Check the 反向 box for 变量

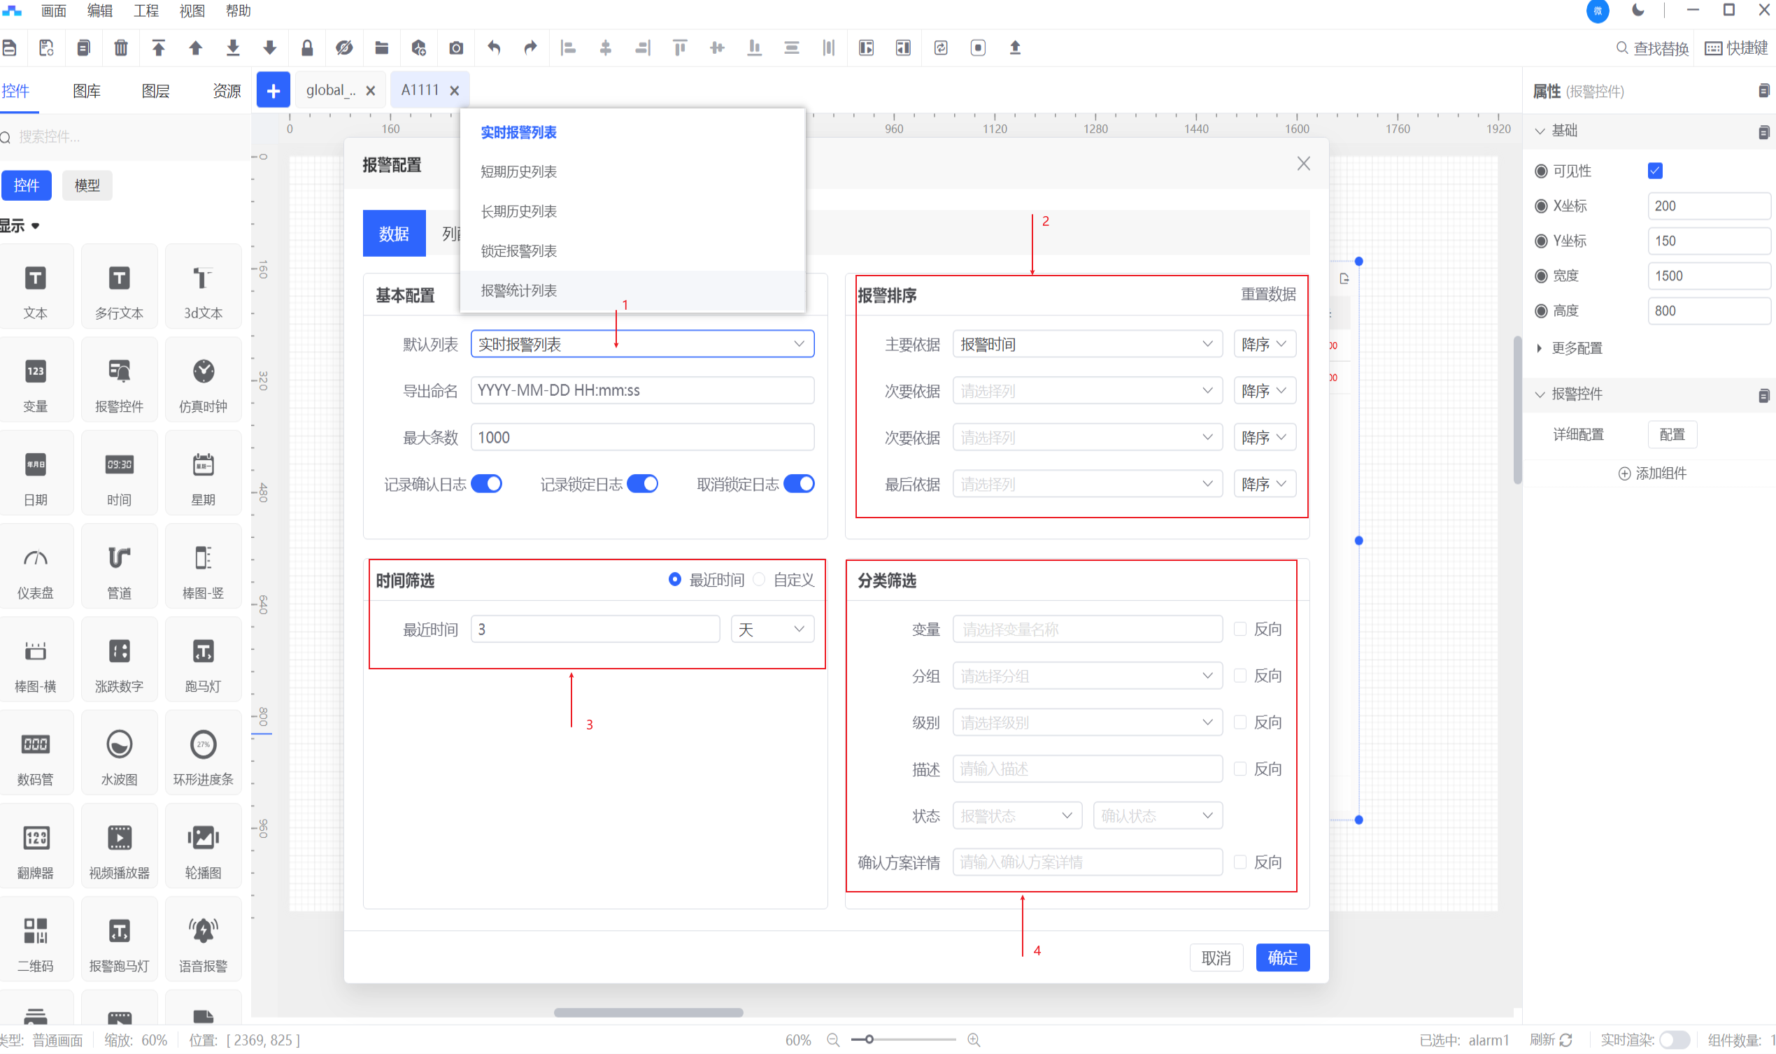coord(1240,629)
